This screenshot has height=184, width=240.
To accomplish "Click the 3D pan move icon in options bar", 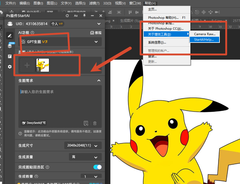I will 204,12.
